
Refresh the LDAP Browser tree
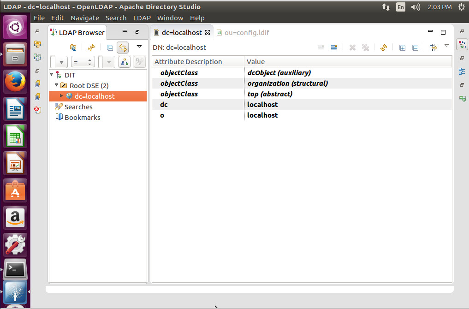(91, 47)
